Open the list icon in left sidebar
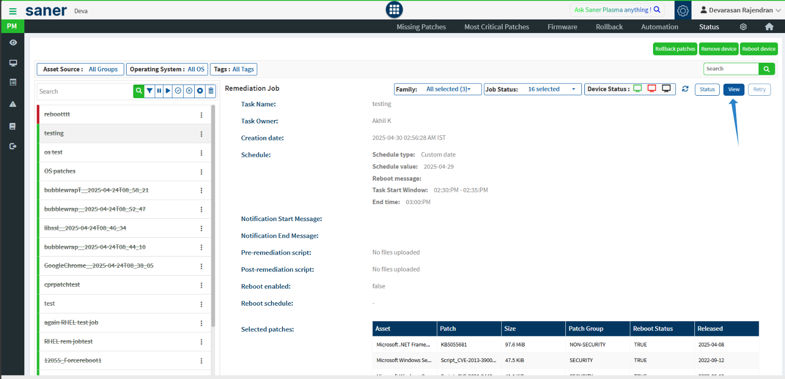785x379 pixels. coord(13,82)
